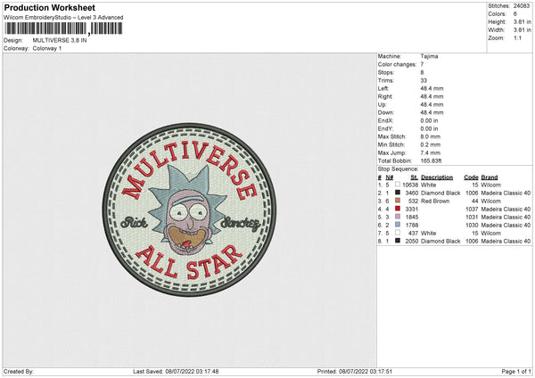Click the 'Code' column header
The height and width of the screenshot is (378, 535).
pos(471,177)
